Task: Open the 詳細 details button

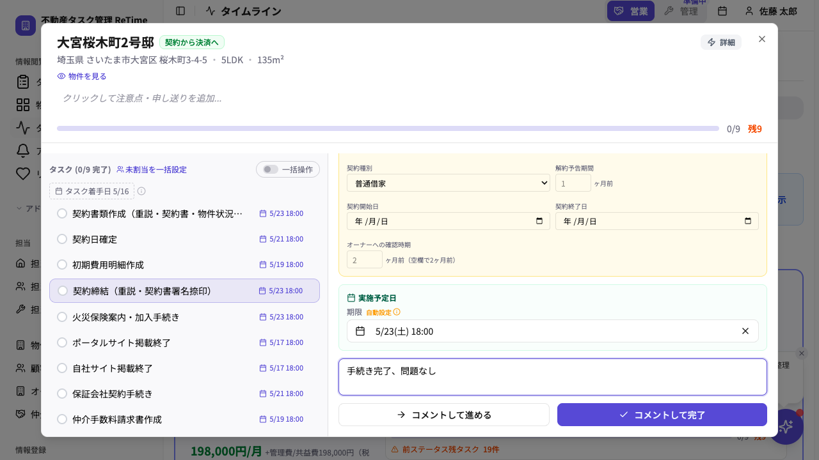Action: pos(721,42)
